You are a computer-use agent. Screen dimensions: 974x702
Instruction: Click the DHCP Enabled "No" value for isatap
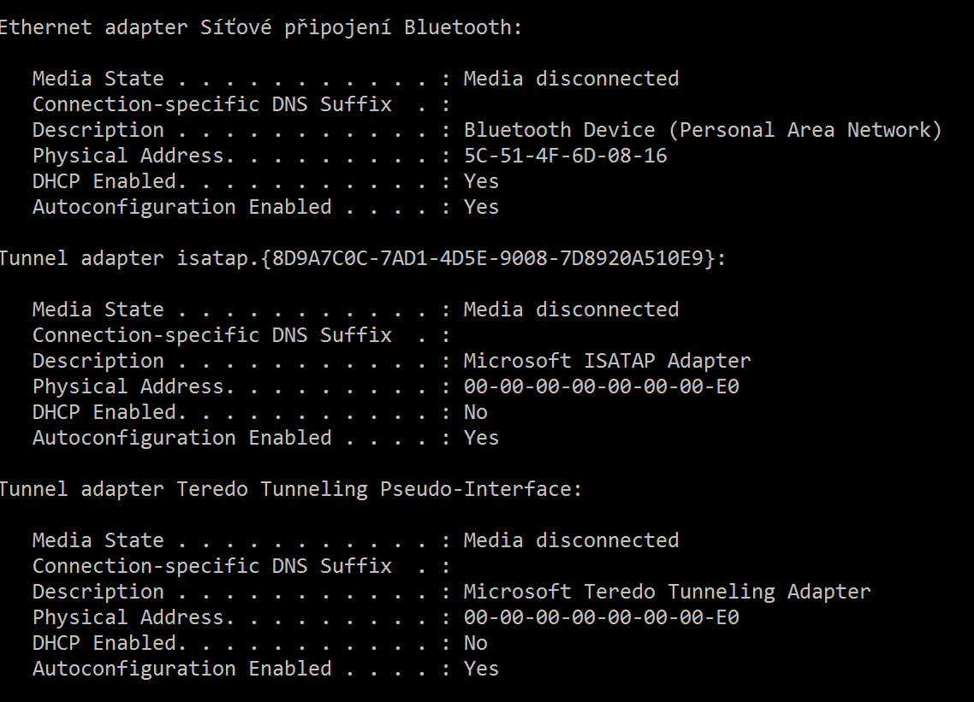475,412
